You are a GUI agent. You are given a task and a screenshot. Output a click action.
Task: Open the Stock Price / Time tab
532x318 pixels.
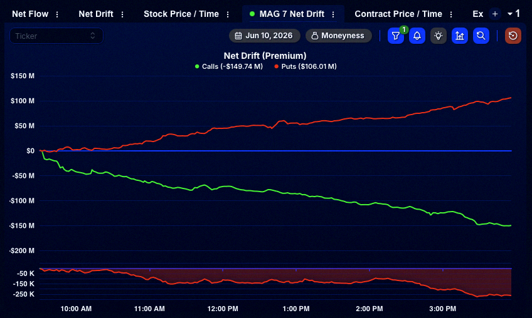[x=181, y=14]
